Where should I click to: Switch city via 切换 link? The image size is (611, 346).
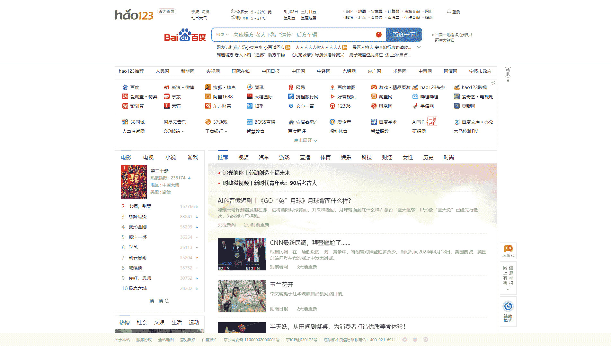pyautogui.click(x=205, y=12)
